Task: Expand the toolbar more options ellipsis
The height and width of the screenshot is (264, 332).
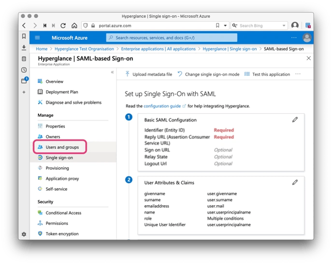Action: [298, 74]
